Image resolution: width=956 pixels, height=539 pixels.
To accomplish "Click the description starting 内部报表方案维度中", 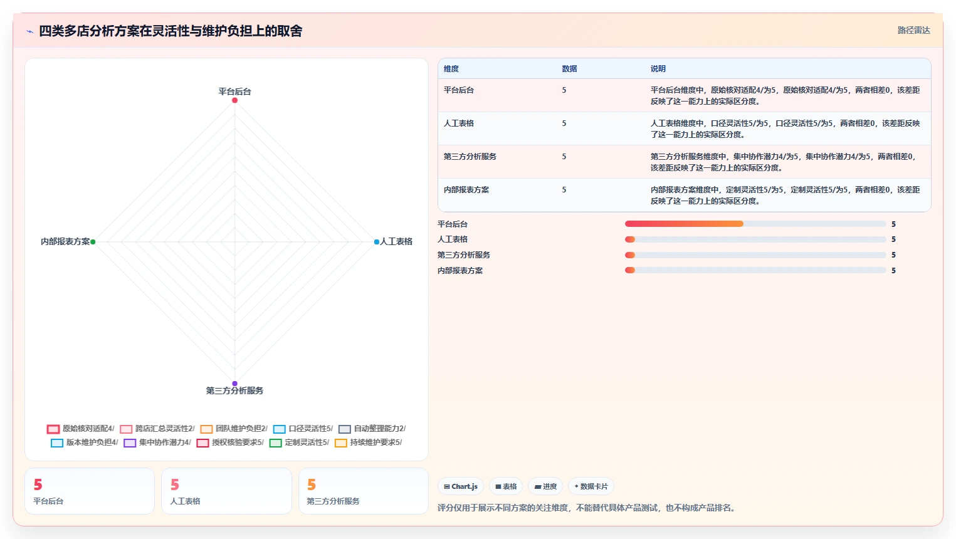I will [x=785, y=196].
